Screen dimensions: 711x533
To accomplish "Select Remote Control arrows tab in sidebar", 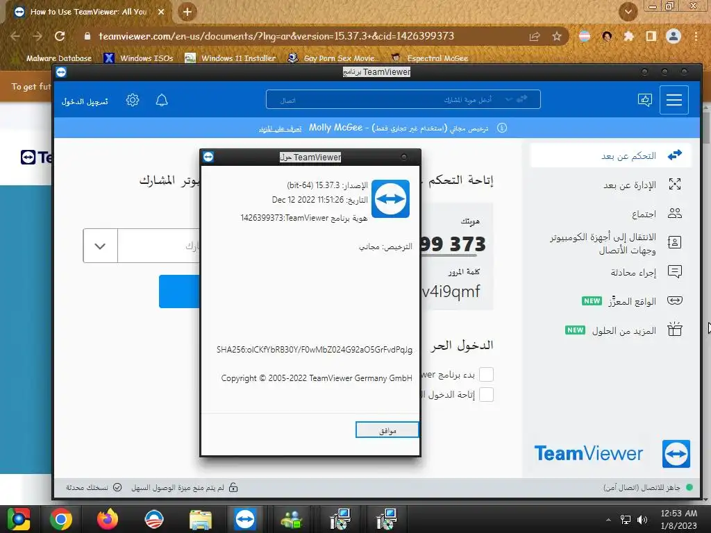I will pos(610,155).
